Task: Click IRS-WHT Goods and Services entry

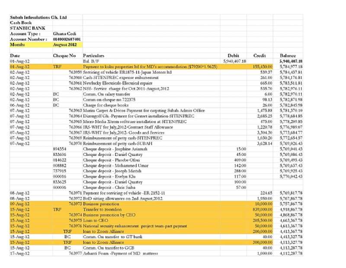Action: tap(124, 132)
